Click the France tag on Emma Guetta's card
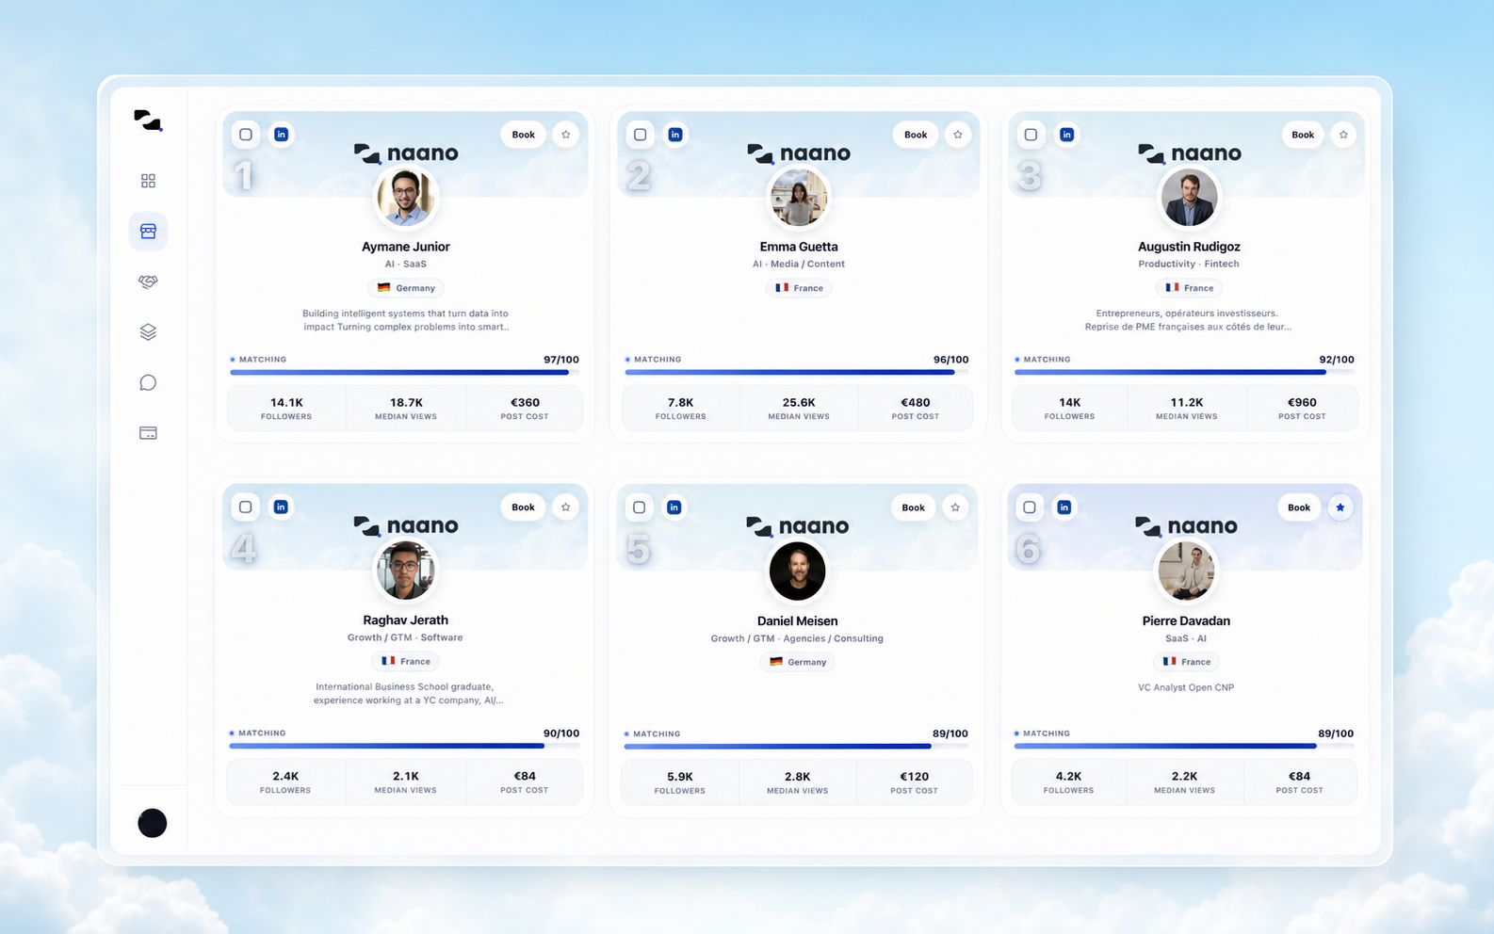The image size is (1494, 934). point(799,288)
